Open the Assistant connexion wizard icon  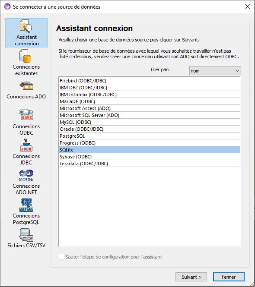pos(26,26)
